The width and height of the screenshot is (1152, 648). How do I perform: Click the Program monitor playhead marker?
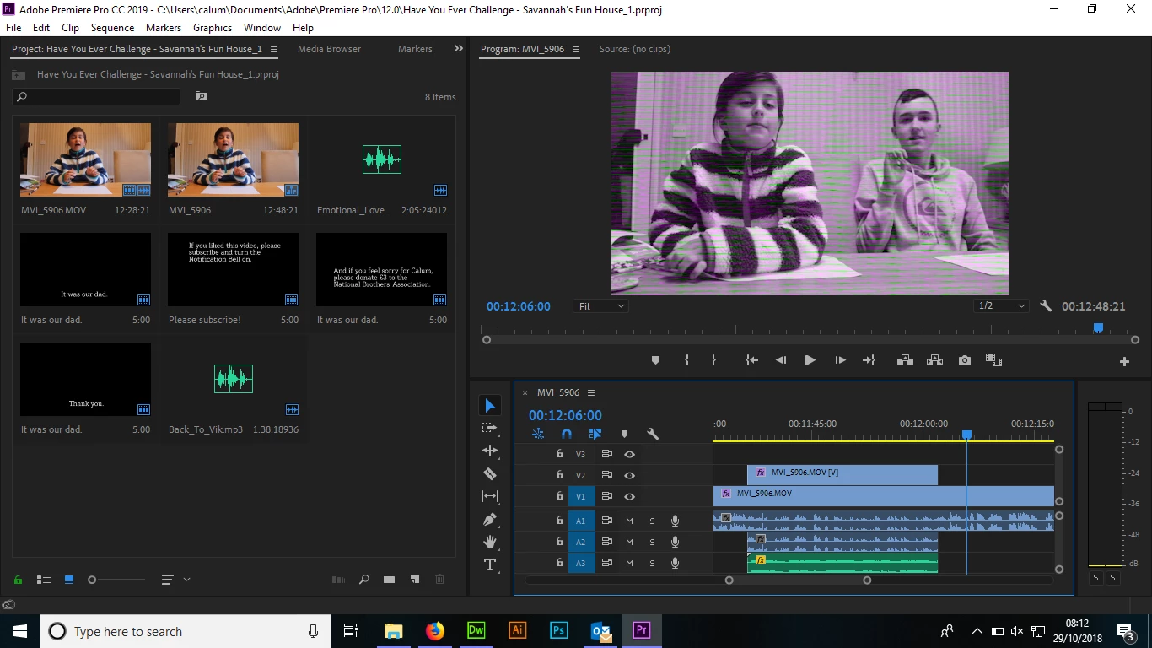pos(1098,327)
